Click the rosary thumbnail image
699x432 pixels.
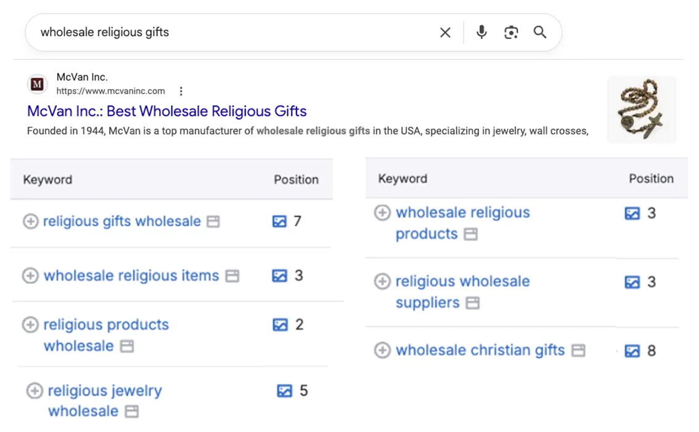[x=641, y=110]
